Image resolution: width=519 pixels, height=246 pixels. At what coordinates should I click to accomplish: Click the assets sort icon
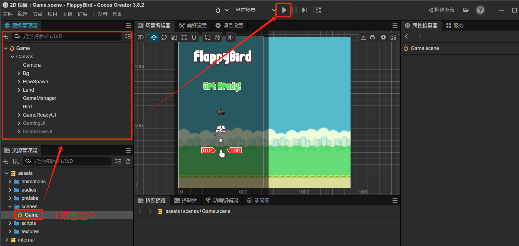(16, 161)
